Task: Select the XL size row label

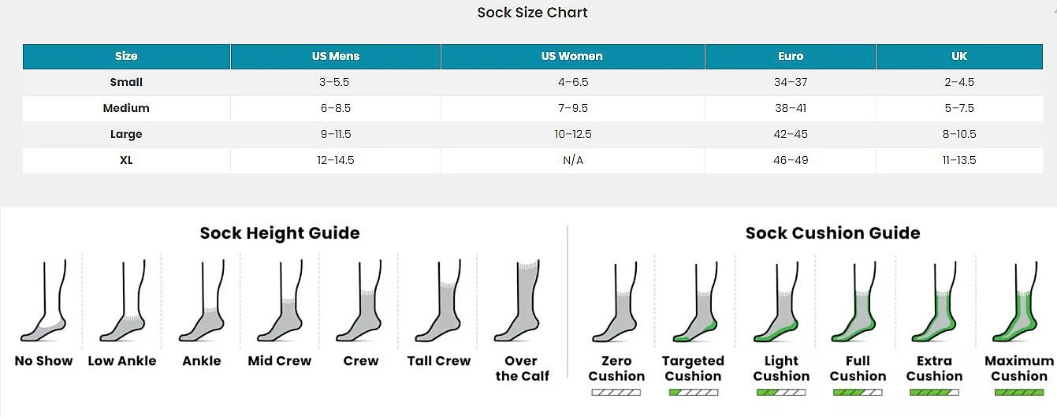Action: click(126, 160)
